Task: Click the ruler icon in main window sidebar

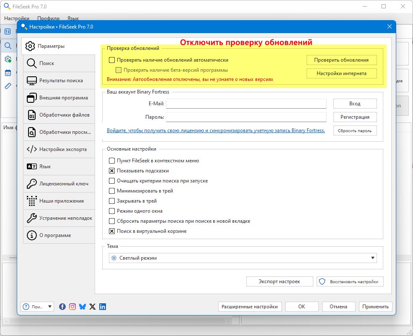Action: click(x=8, y=86)
